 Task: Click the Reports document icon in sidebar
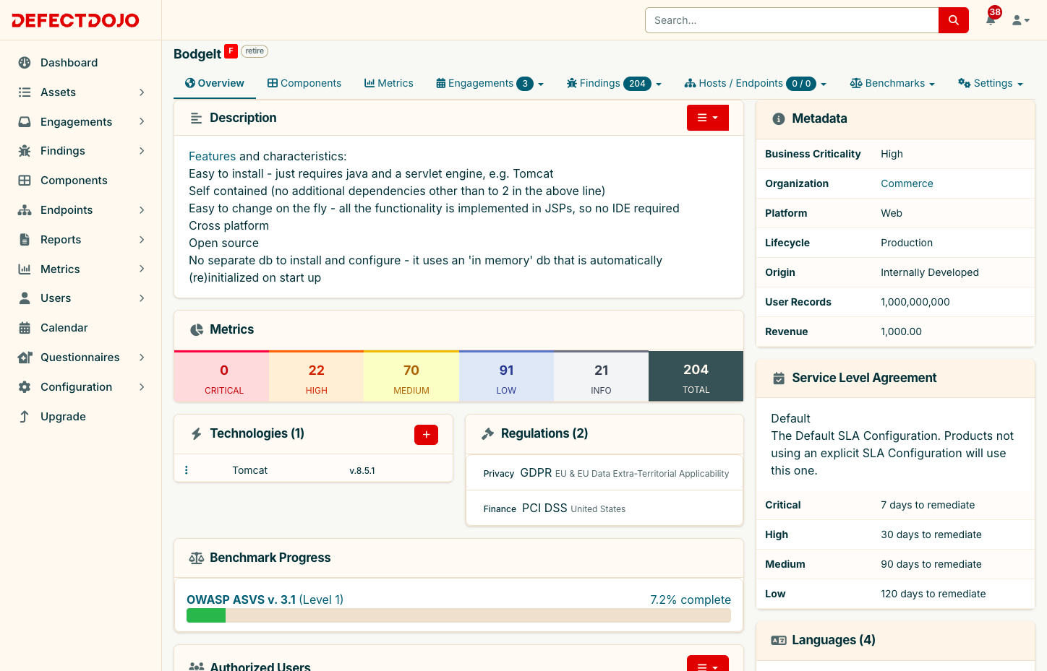[x=25, y=240]
